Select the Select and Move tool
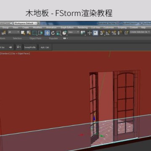151x151 pixels. click(x=47, y=33)
